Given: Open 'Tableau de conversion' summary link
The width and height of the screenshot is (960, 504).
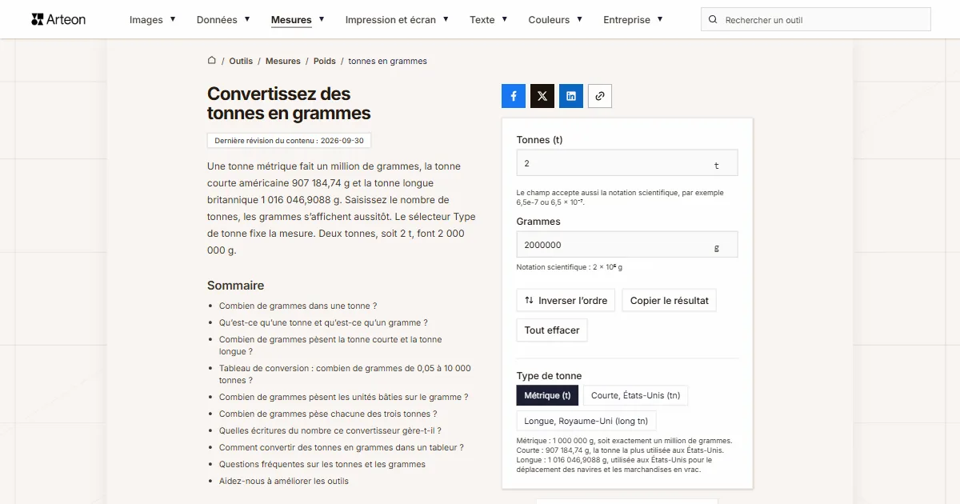Looking at the screenshot, I should pyautogui.click(x=345, y=374).
